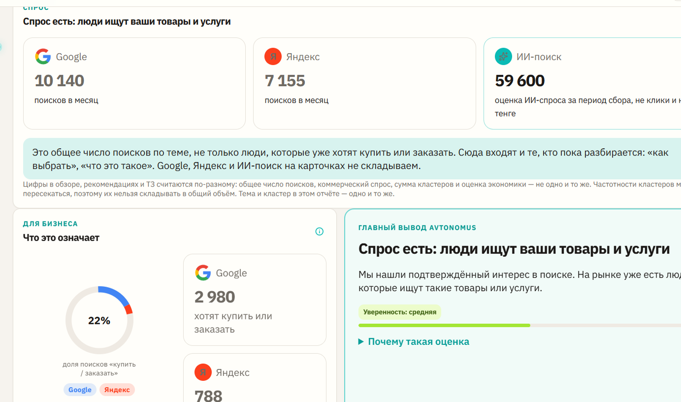The image size is (681, 402).
Task: Click the ДЛЯ БИЗНЕСА label
Action: pyautogui.click(x=50, y=224)
